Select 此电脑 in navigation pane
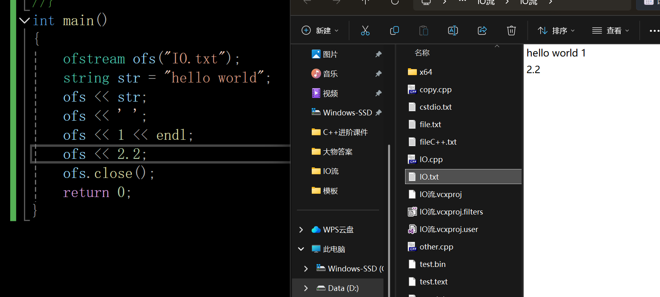Viewport: 660px width, 297px height. [x=328, y=249]
